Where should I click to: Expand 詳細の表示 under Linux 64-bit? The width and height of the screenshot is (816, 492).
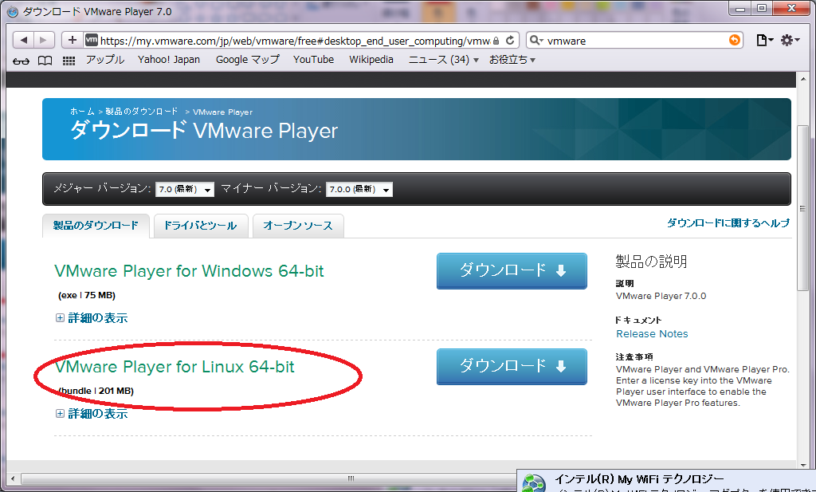coord(92,413)
